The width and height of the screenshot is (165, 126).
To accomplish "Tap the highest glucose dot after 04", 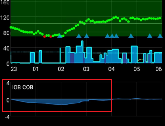I will pos(116,17).
